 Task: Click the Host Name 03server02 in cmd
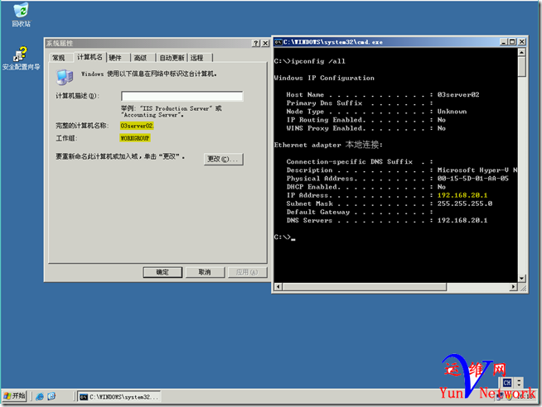[x=458, y=94]
